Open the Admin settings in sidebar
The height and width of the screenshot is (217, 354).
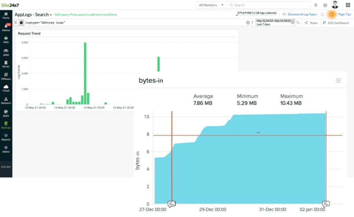pos(6,149)
